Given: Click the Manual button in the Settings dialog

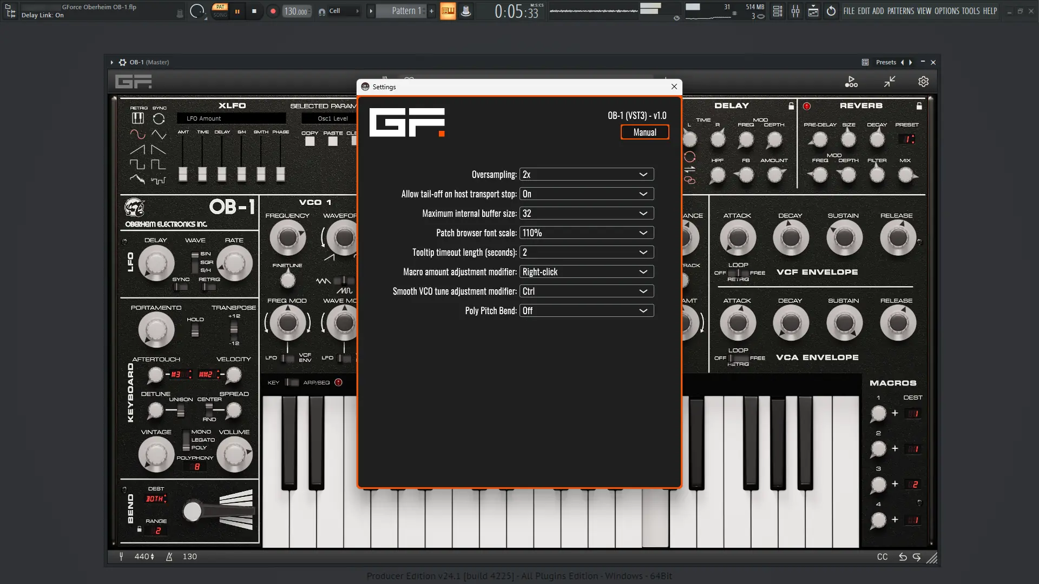Looking at the screenshot, I should [645, 132].
